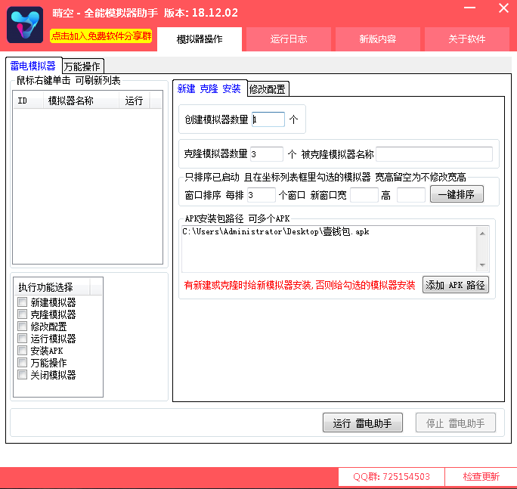Screen dimensions: 517x489
Task: Switch to the 修改配置 panel tab
Action: click(x=268, y=89)
